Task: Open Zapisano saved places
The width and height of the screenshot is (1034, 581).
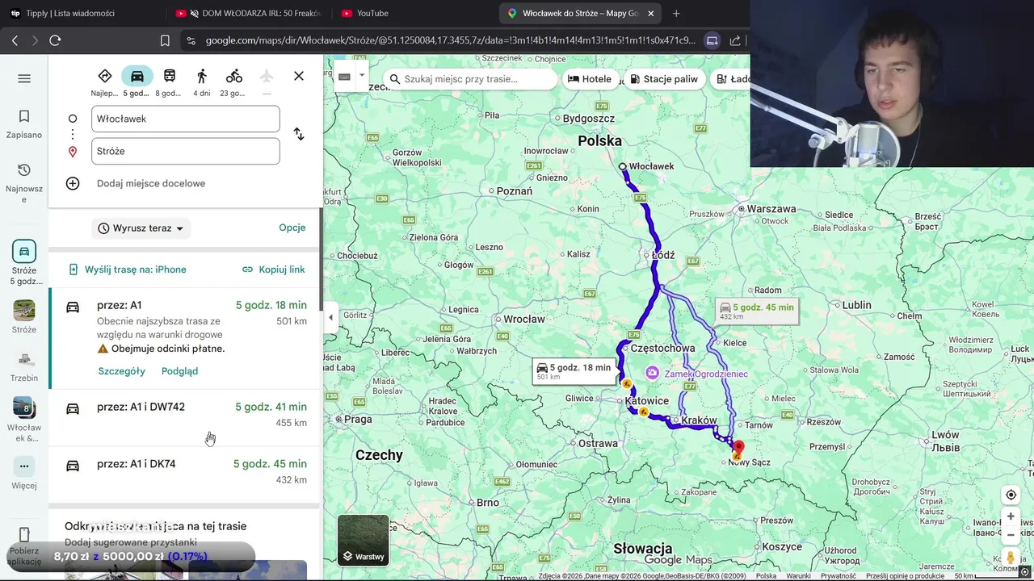Action: [24, 124]
